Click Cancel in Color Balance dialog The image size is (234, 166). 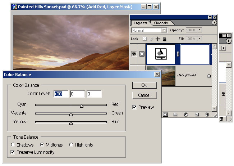tap(144, 95)
